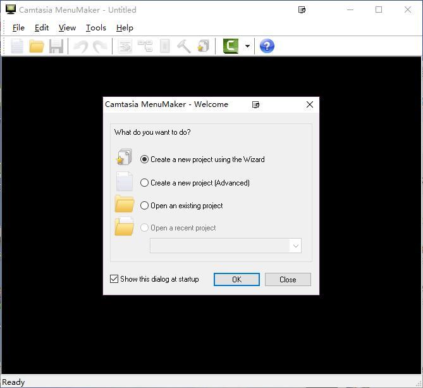
Task: Click the Wizard icon beside first option
Action: [x=124, y=157]
